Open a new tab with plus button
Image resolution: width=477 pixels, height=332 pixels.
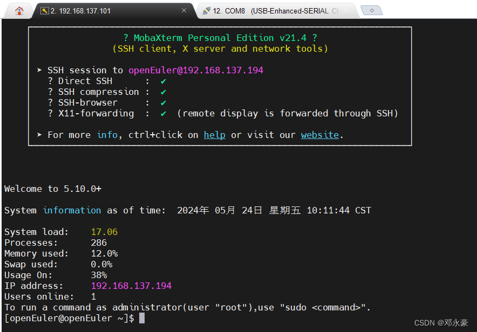371,10
